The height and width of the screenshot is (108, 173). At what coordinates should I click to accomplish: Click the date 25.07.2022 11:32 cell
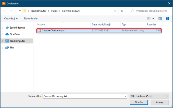[x=101, y=31]
